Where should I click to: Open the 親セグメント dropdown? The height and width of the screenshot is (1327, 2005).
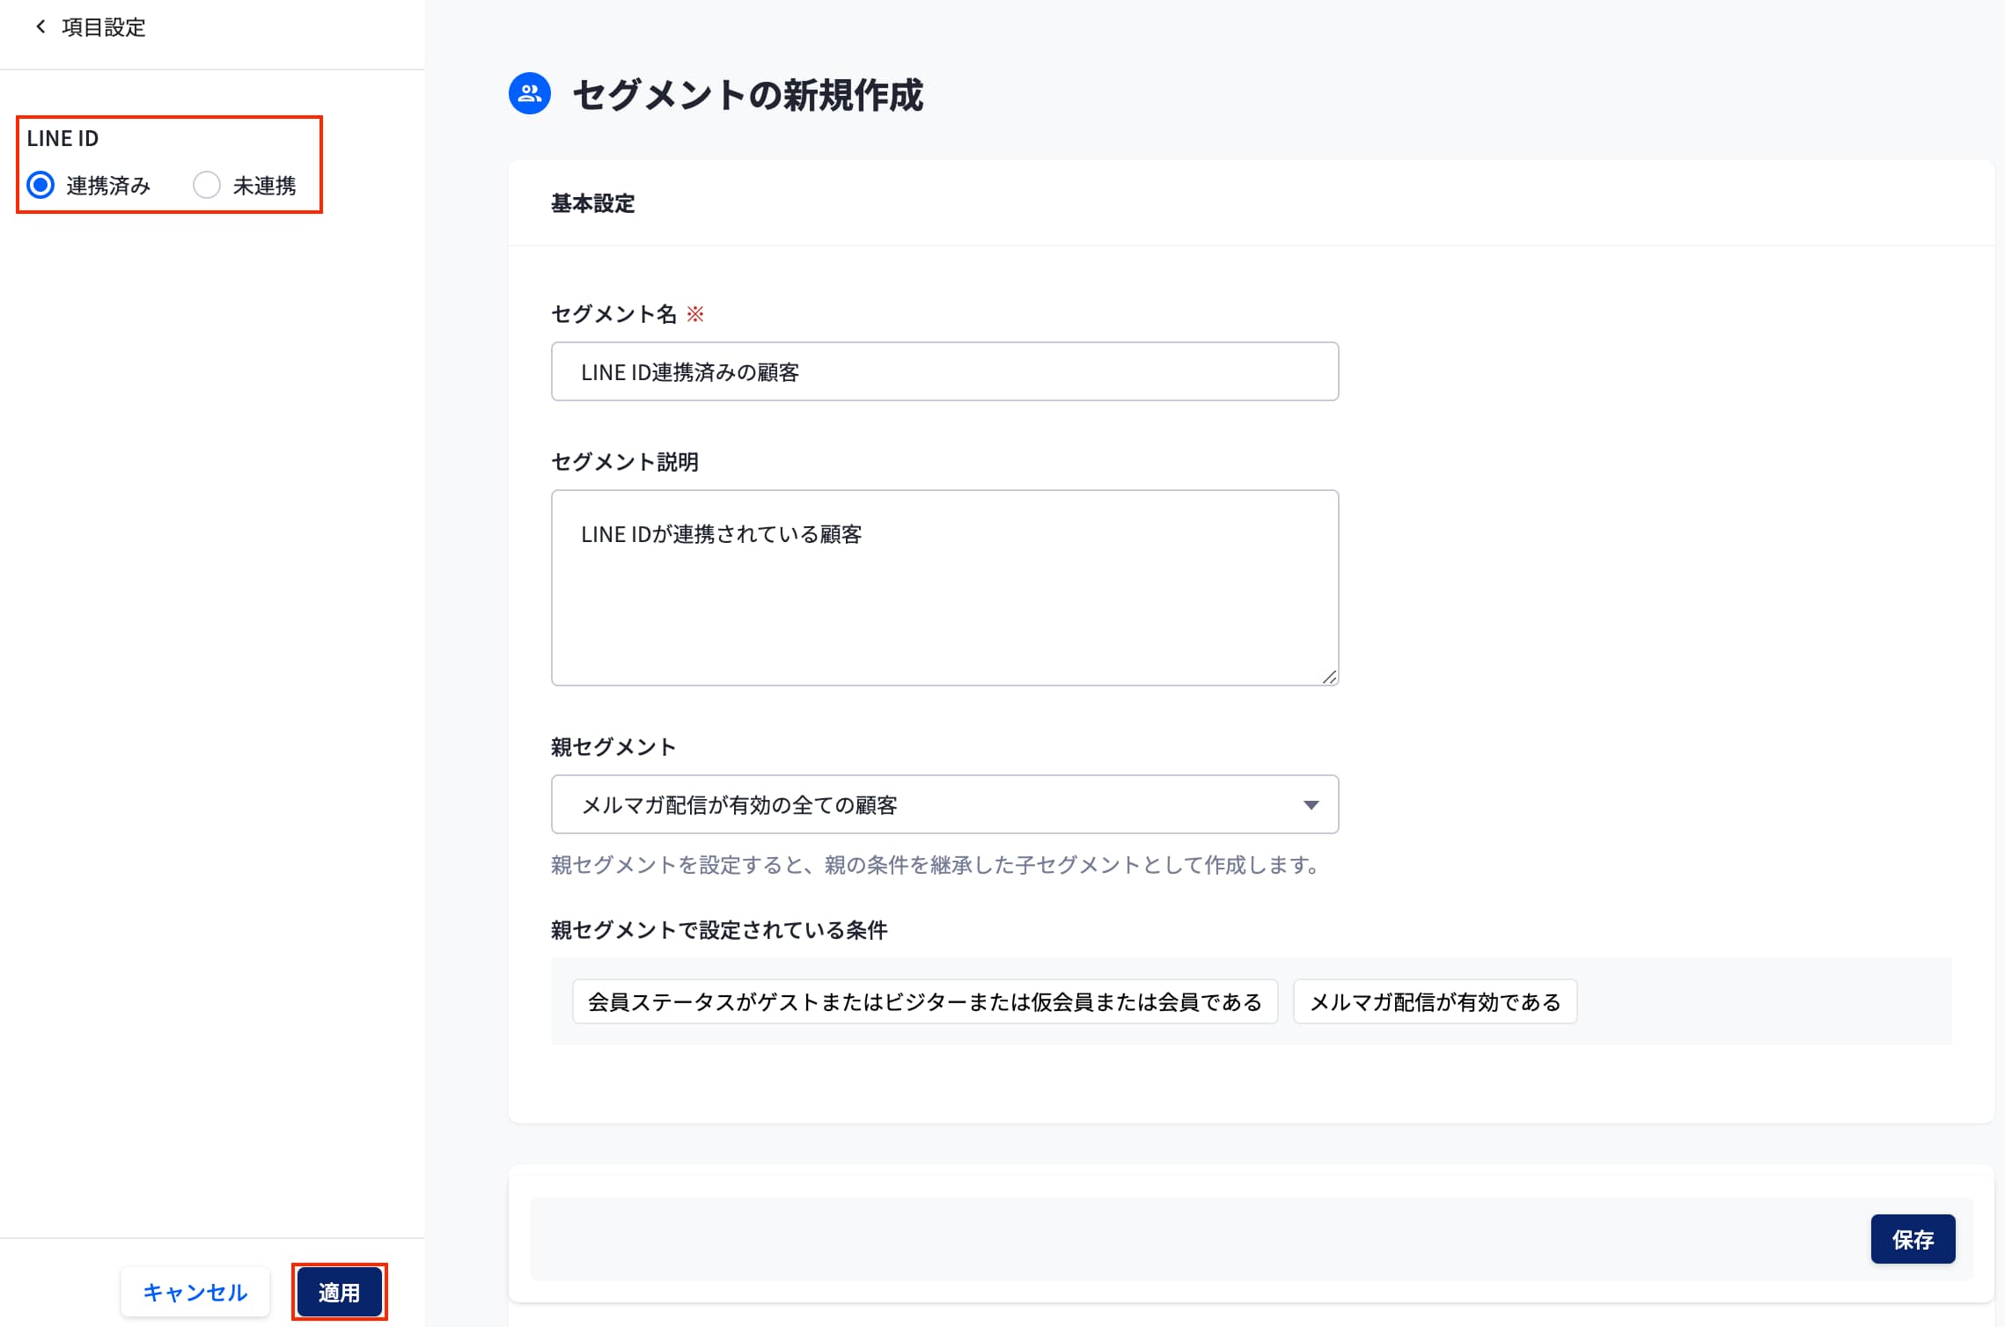coord(944,804)
